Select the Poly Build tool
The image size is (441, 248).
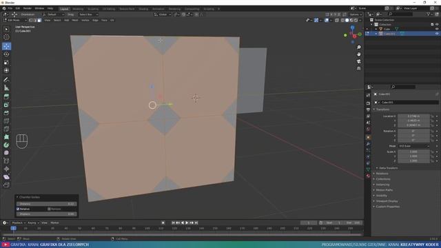click(6, 137)
